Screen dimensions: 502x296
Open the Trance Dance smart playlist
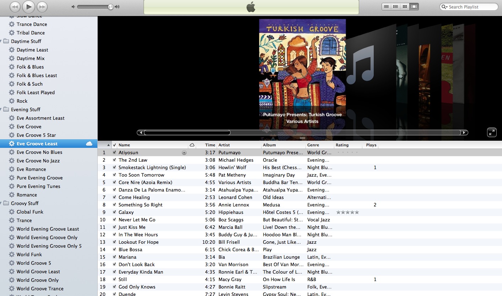[x=32, y=24]
